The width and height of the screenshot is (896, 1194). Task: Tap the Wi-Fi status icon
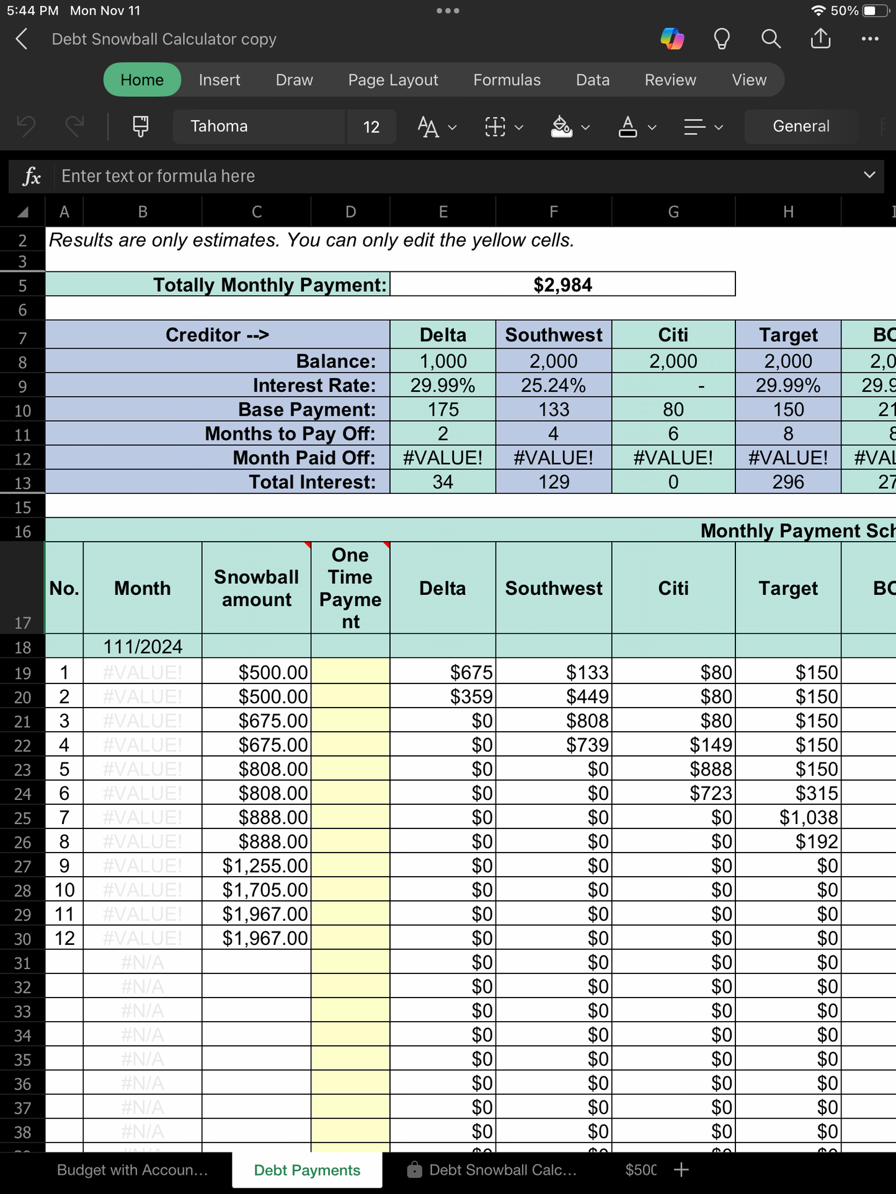818,11
